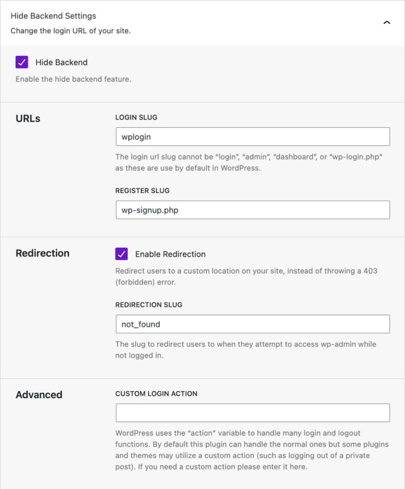Viewport: 405px width, 489px height.
Task: Click the REGISTER SLUG field label
Action: tap(142, 191)
